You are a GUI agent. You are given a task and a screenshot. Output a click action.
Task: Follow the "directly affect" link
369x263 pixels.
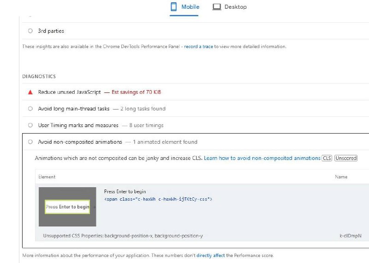211,256
